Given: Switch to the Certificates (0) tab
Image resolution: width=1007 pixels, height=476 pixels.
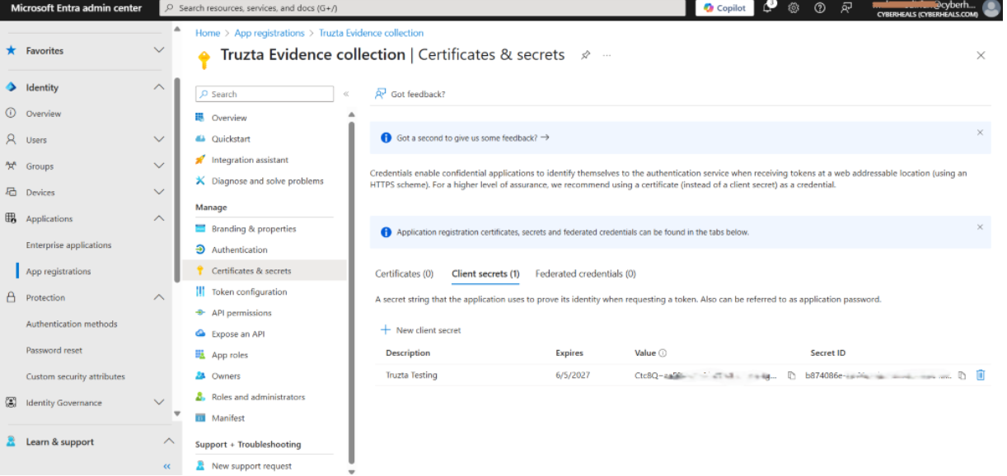Looking at the screenshot, I should (x=405, y=273).
